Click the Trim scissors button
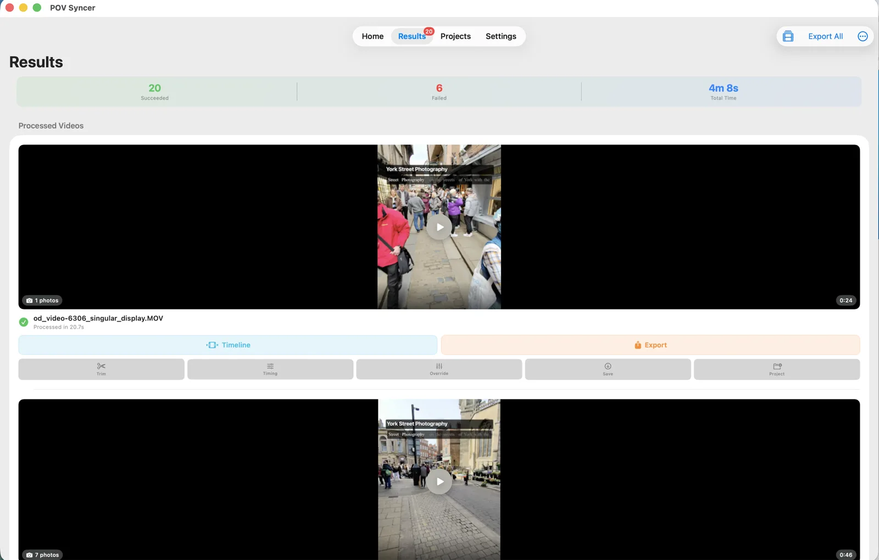This screenshot has width=879, height=560. (101, 369)
